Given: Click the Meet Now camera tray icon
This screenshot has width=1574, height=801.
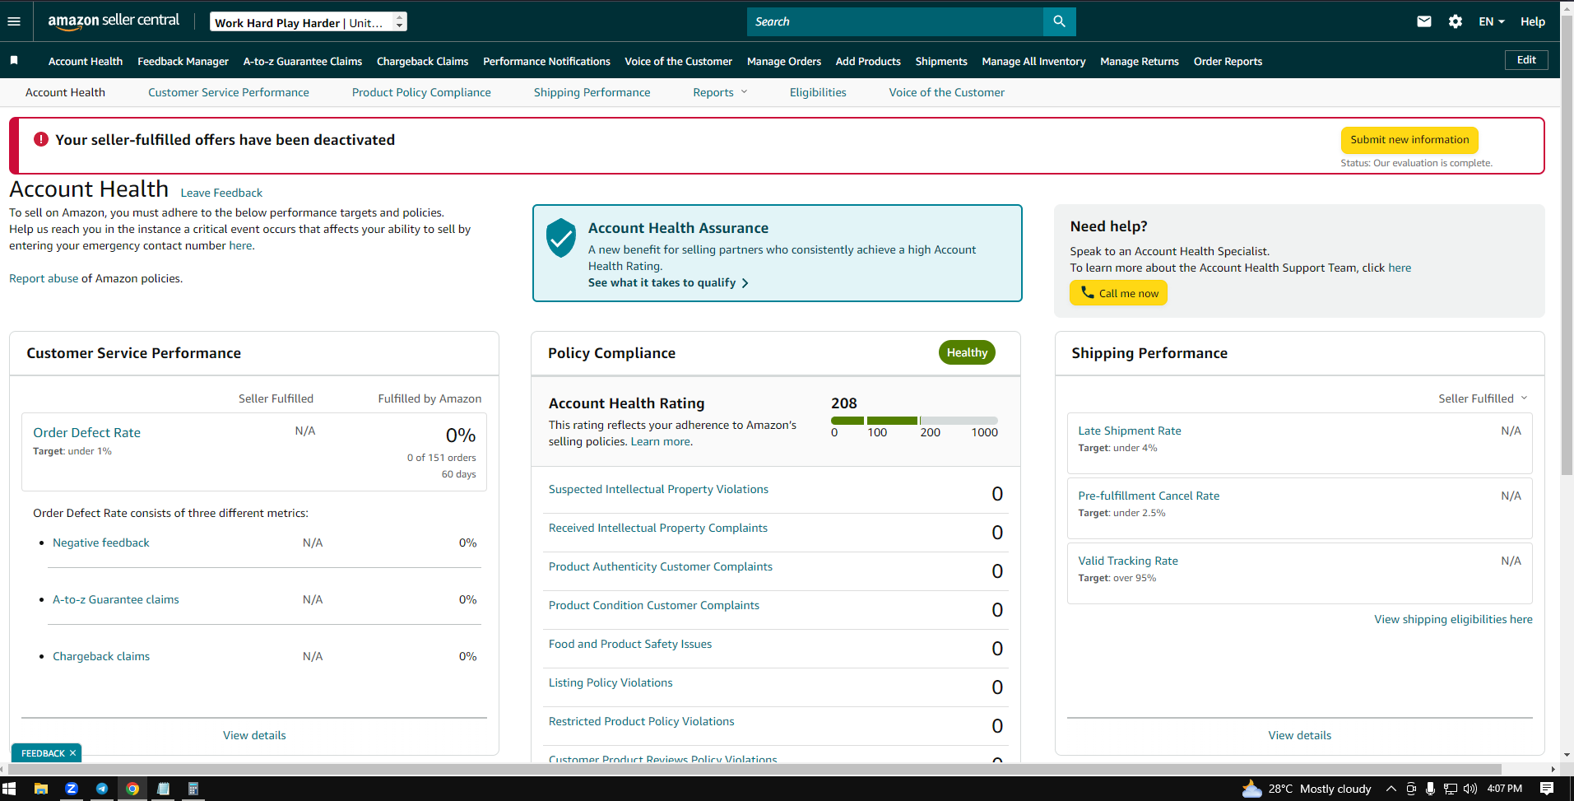Looking at the screenshot, I should click(x=1411, y=789).
